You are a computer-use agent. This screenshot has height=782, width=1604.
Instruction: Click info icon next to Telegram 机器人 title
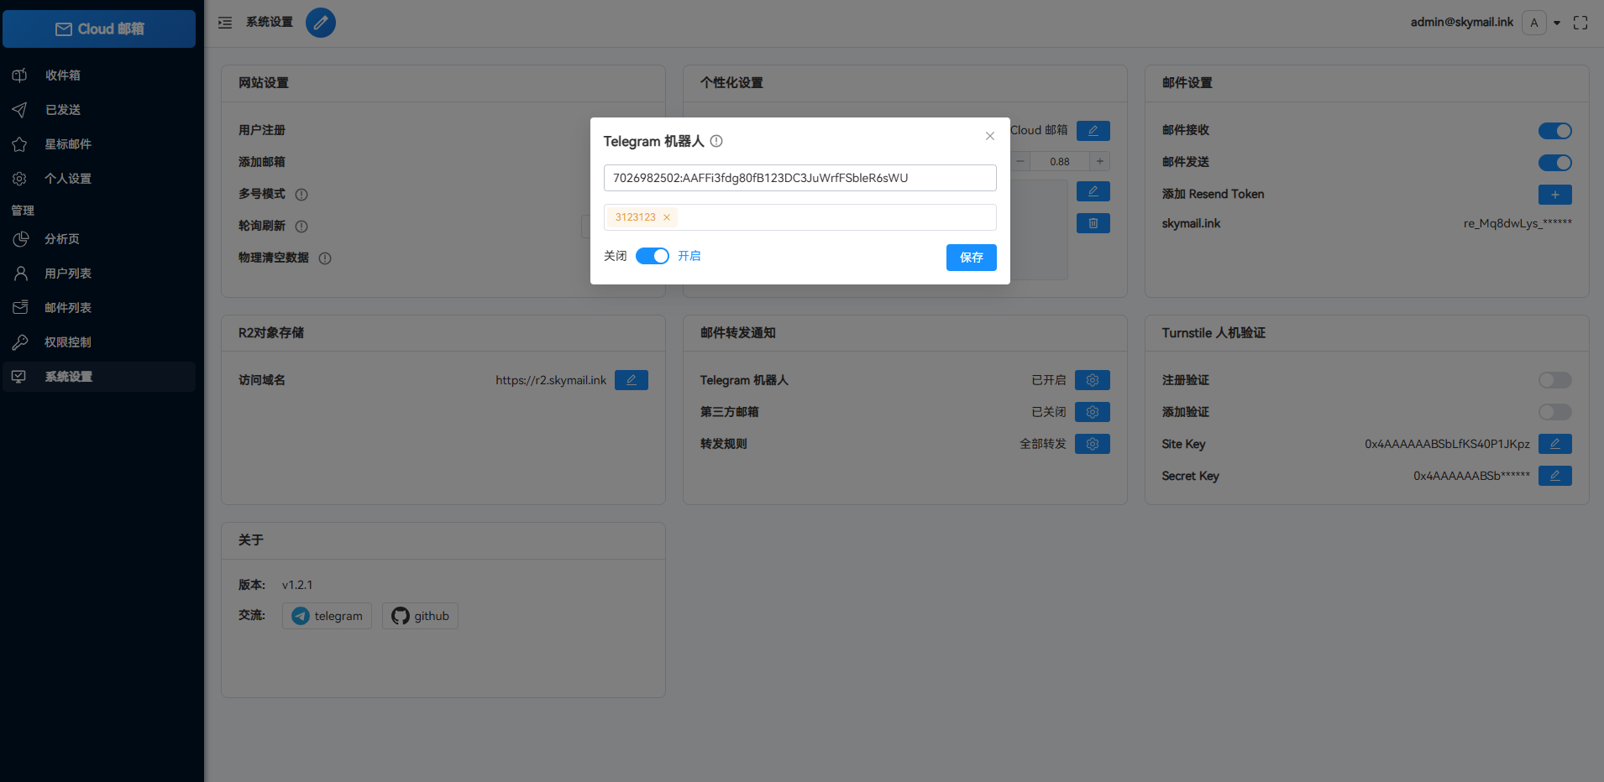pyautogui.click(x=716, y=141)
